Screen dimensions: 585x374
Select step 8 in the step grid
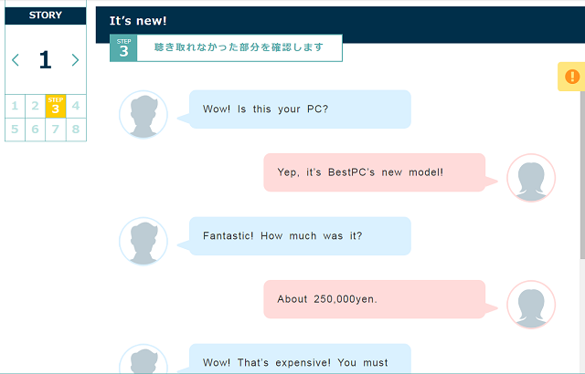coord(76,130)
